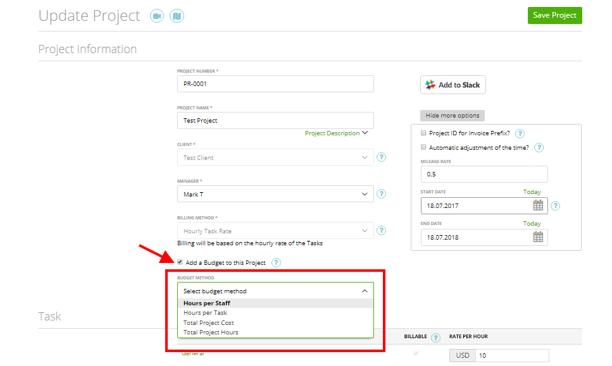Click the Save Project button
612x366 pixels.
point(554,15)
